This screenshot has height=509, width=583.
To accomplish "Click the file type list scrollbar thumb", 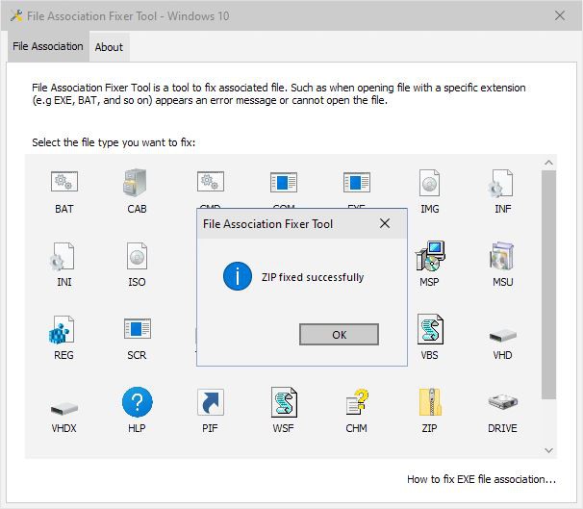I will point(548,285).
